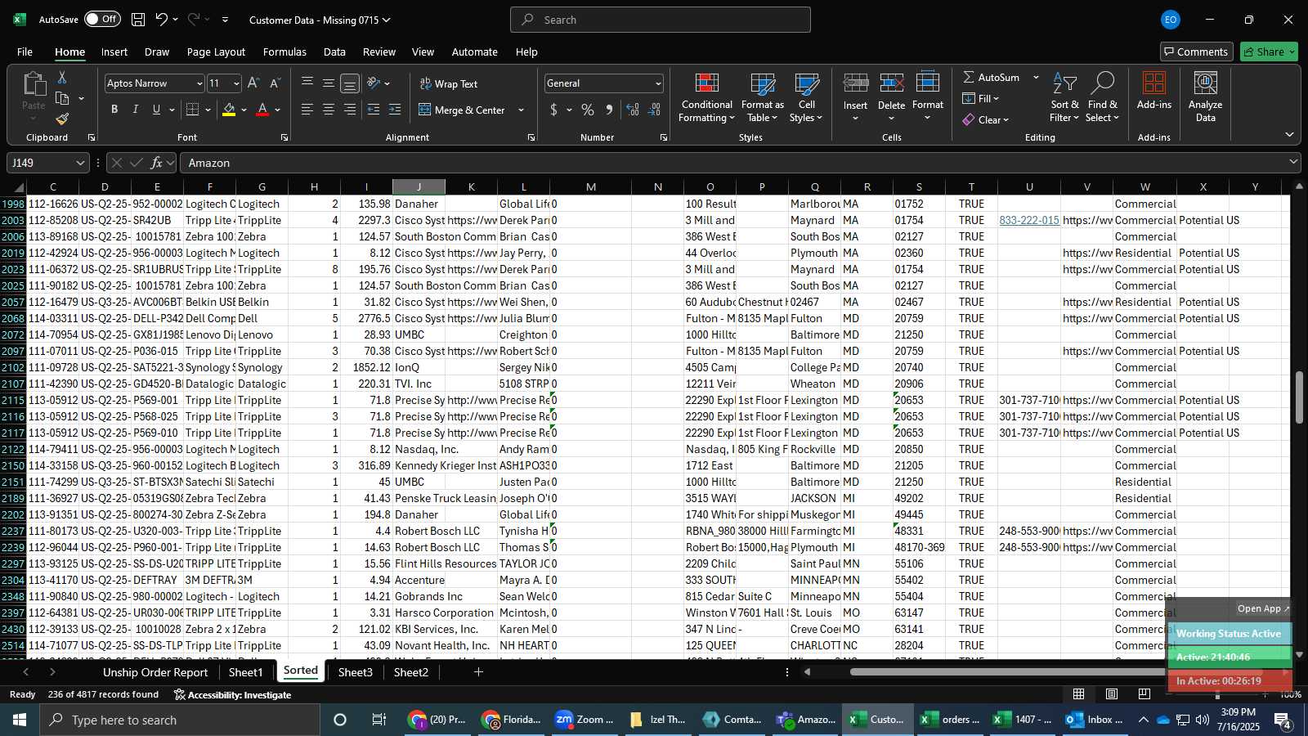Click the Undo arrow
This screenshot has width=1308, height=736.
pyautogui.click(x=162, y=20)
